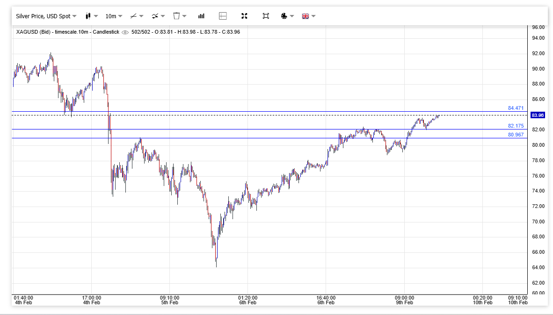Viewport: 553px width, 315px height.
Task: Toggle the crosshair grid layout icon
Action: 223,16
